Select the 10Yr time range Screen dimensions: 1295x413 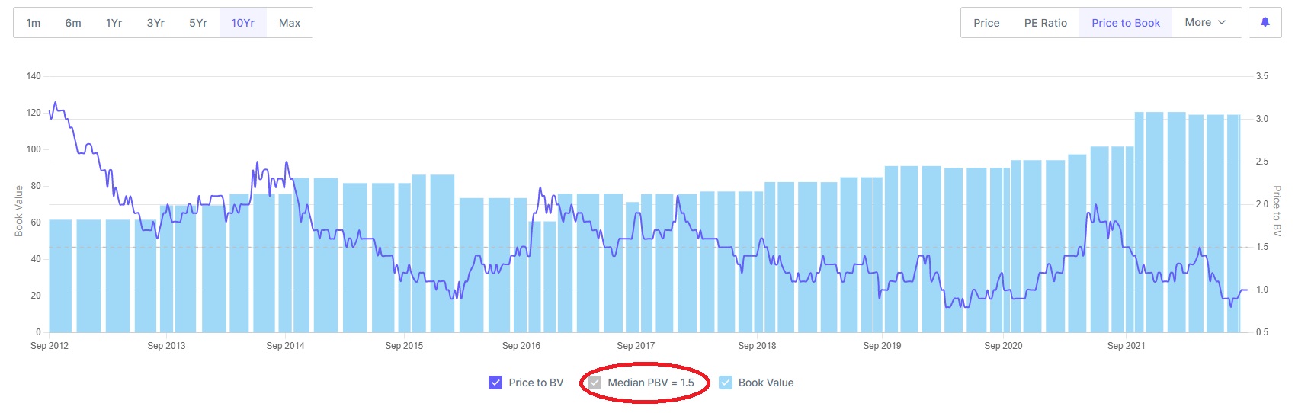pos(243,23)
